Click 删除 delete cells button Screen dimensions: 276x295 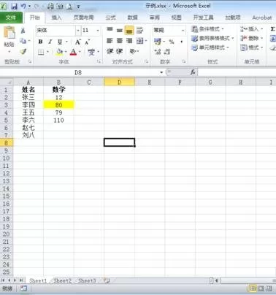251,39
